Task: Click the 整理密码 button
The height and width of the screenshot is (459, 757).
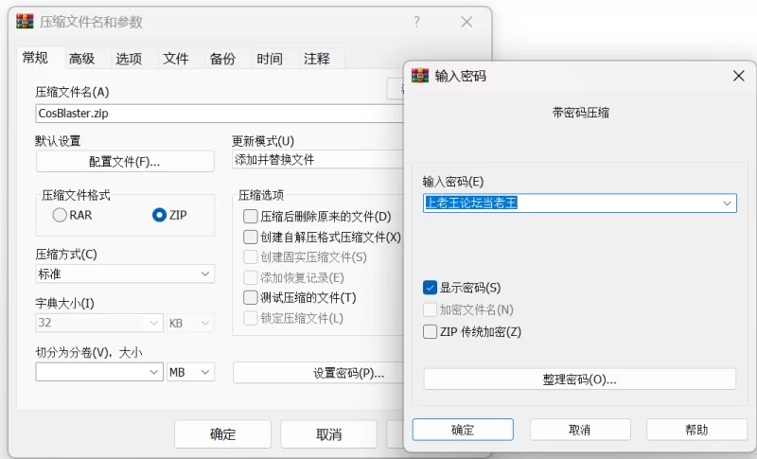Action: pos(579,380)
